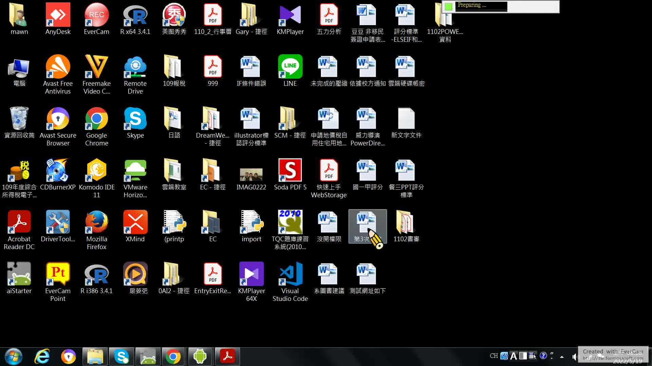
Task: Open EverCam Point shortcut
Action: point(58,282)
